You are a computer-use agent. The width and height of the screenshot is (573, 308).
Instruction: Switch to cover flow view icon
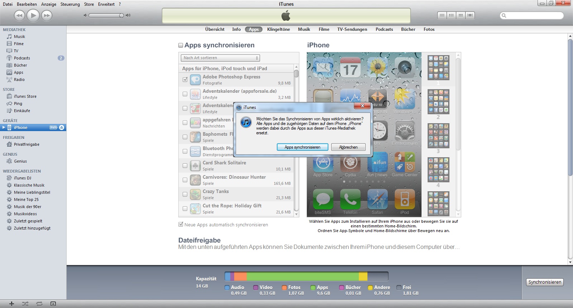[470, 15]
